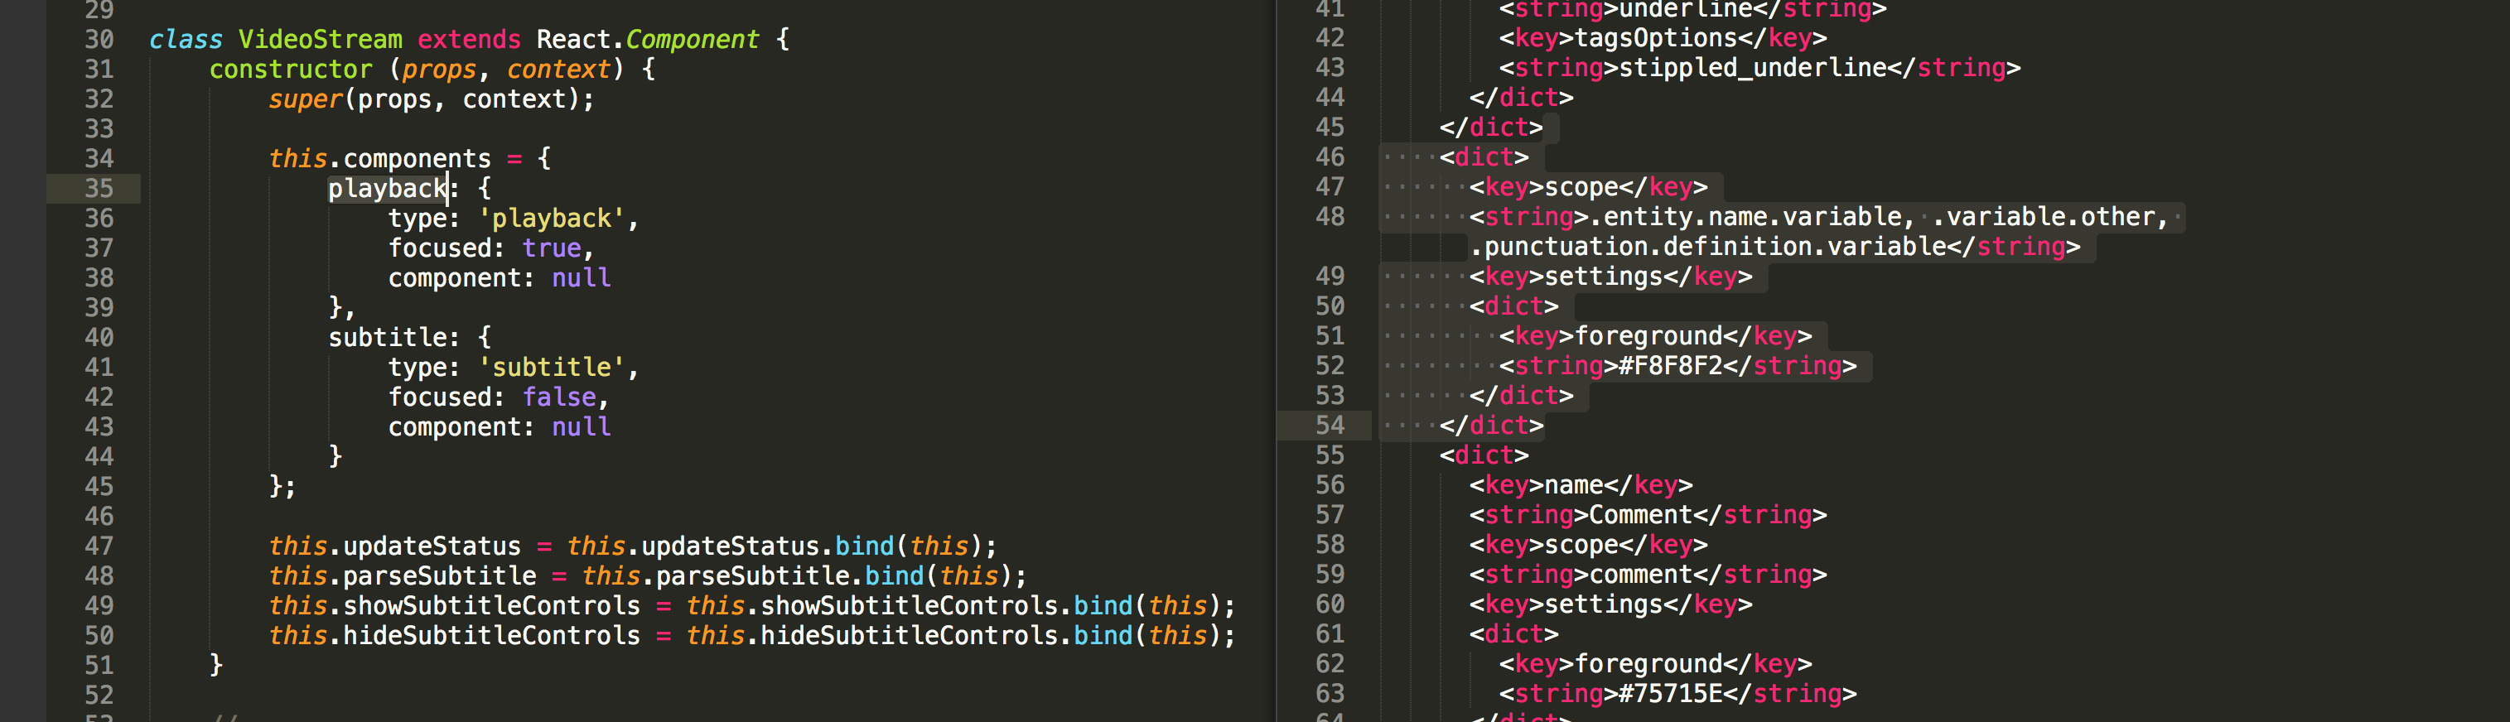Click line number 54 in right gutter
This screenshot has height=722, width=2510.
(x=1329, y=425)
